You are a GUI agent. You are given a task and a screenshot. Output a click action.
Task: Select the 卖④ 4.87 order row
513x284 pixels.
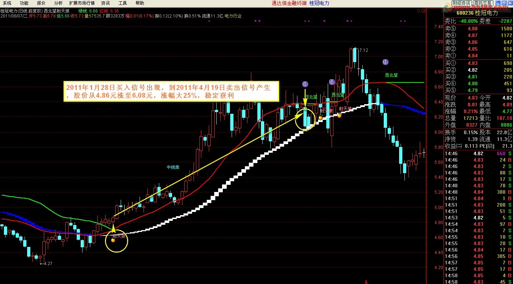pos(478,35)
